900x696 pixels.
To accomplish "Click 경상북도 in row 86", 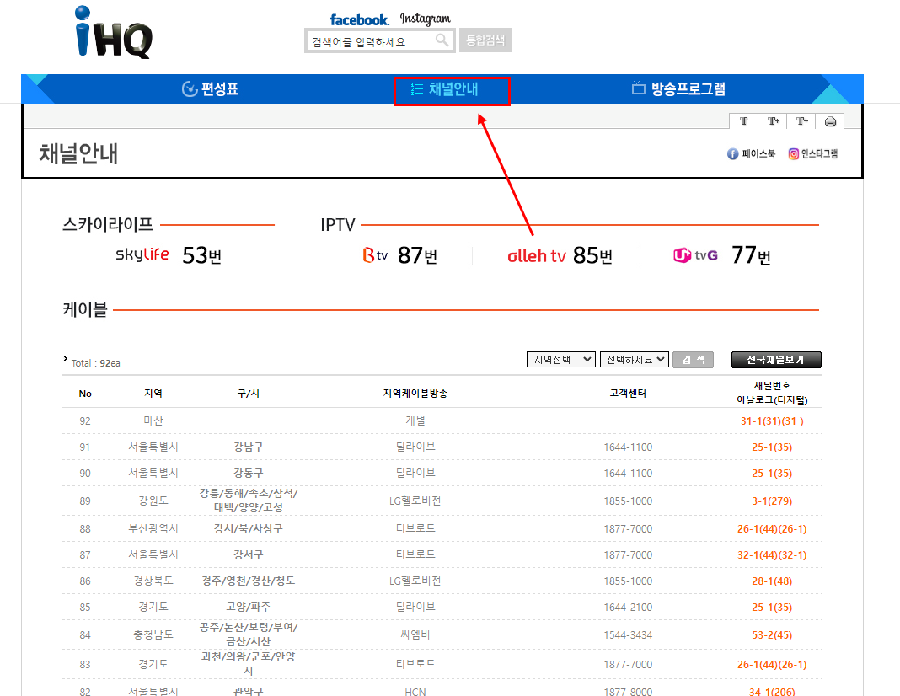I will coord(153,581).
